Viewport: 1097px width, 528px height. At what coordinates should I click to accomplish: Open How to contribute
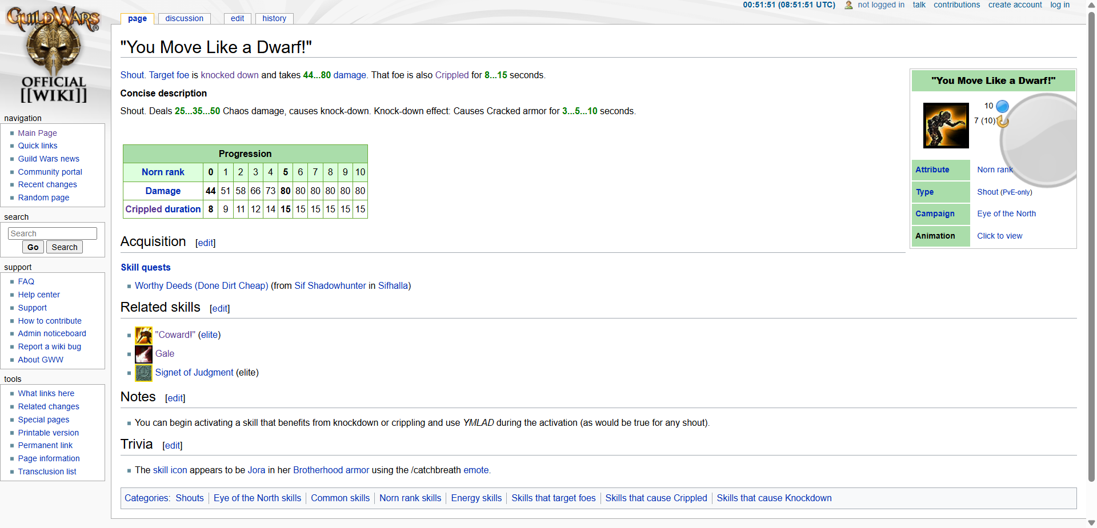50,321
